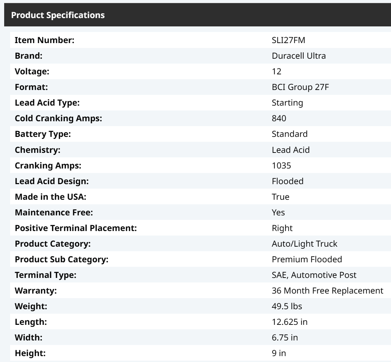
Task: Click the 12.625 in length value
Action: click(290, 322)
